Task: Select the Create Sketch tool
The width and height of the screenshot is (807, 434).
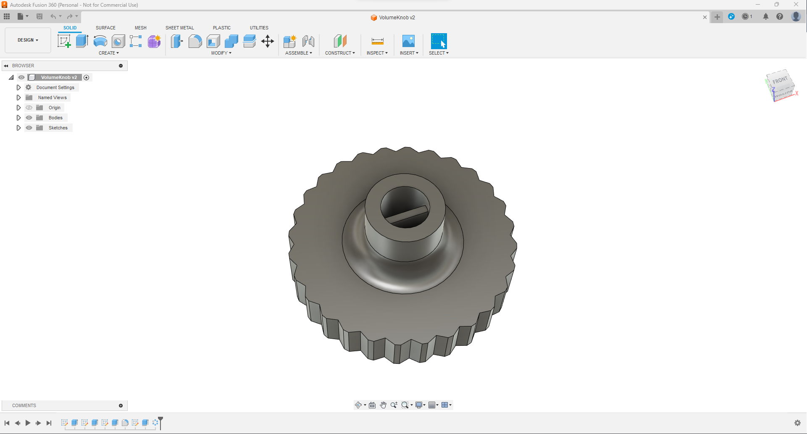Action: tap(64, 41)
